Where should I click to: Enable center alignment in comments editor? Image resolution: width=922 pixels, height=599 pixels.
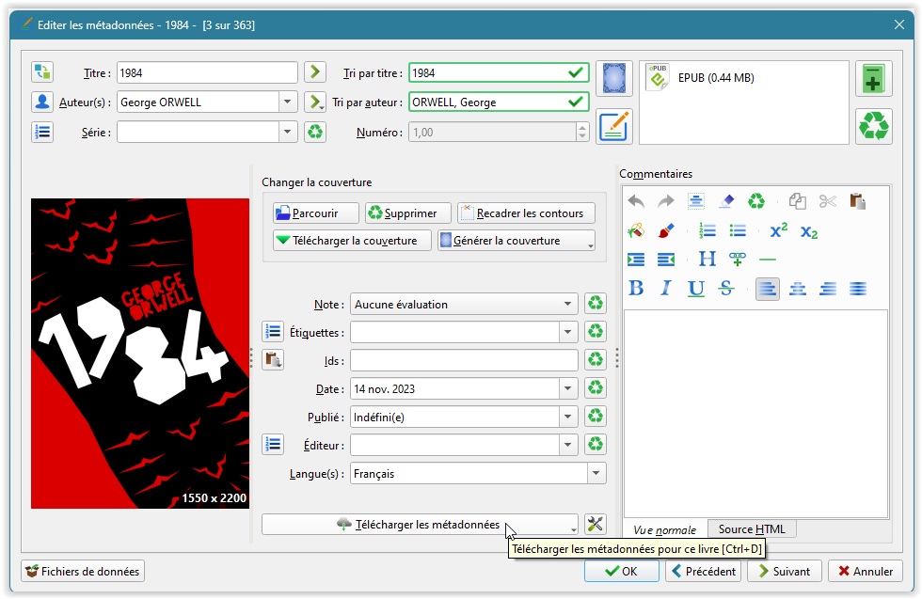[x=798, y=289]
